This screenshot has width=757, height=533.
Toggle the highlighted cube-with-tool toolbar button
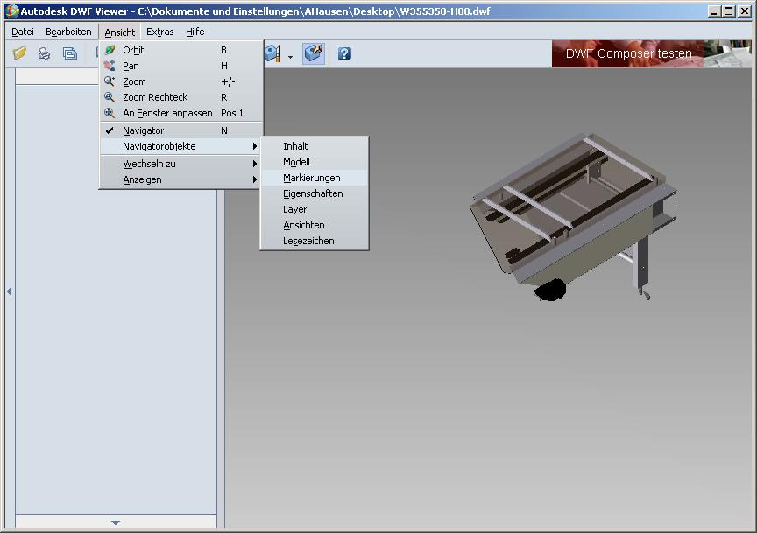click(314, 53)
